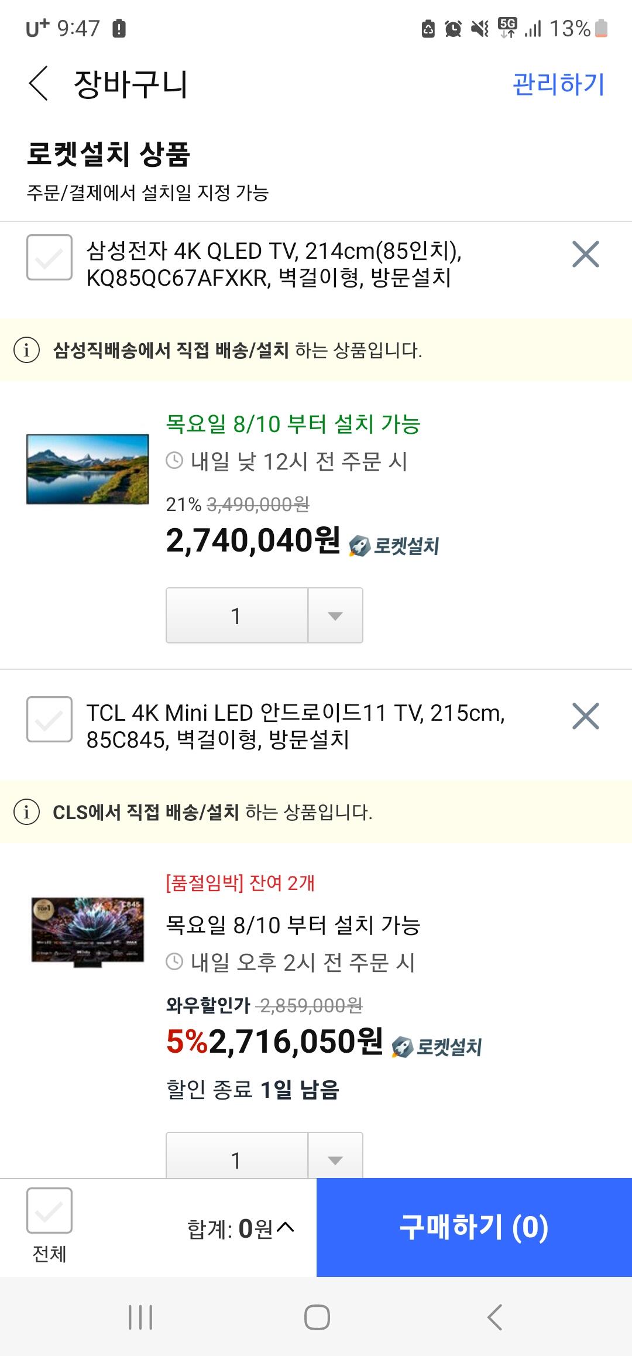Check the Samsung 4K QLED TV checkbox

(x=50, y=258)
